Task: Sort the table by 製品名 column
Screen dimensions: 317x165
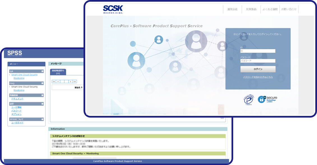Action: [x=78, y=88]
